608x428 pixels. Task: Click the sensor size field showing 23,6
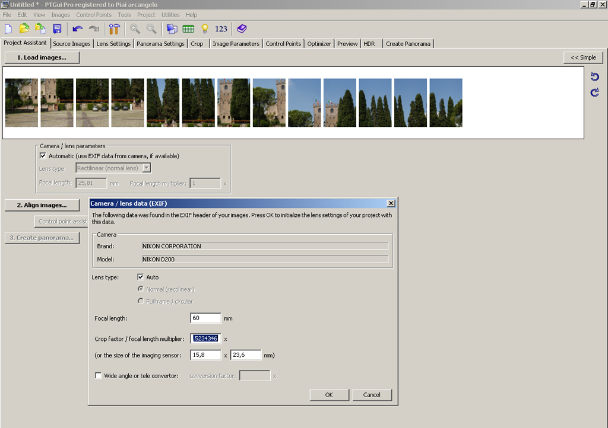point(246,355)
